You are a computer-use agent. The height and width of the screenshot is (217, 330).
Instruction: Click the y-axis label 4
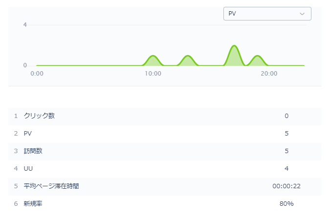point(25,24)
